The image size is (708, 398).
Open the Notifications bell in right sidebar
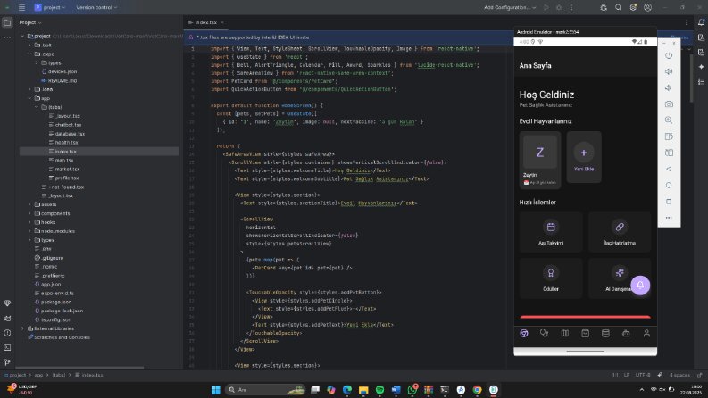[701, 22]
